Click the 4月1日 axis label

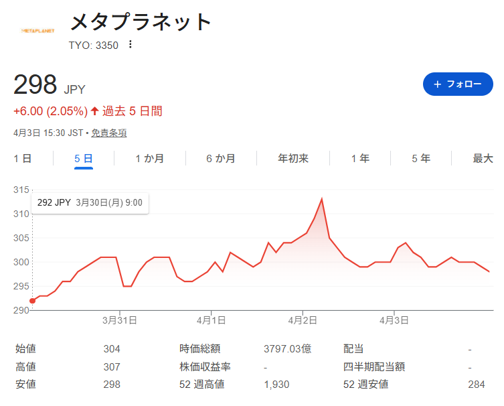tap(212, 320)
